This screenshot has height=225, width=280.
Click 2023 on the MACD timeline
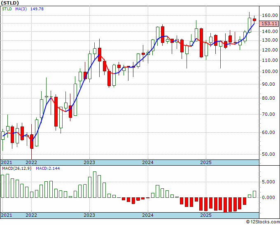click(x=89, y=215)
